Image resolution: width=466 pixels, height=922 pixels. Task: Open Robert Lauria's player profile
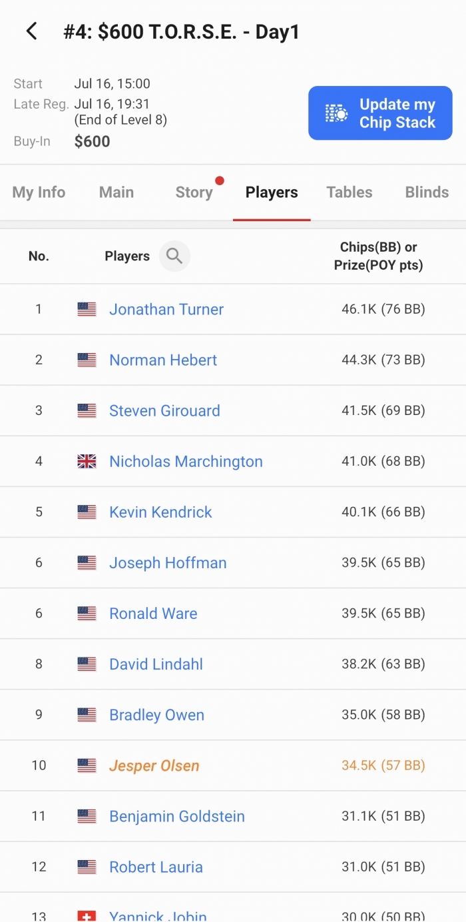[156, 867]
